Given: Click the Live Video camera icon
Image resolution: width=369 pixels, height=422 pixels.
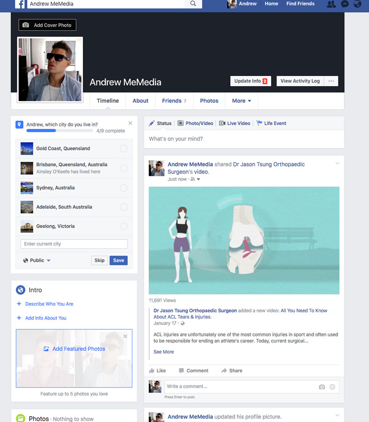Looking at the screenshot, I should tap(222, 123).
